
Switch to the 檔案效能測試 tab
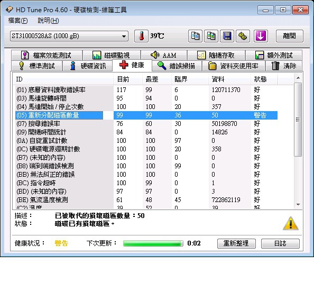tap(47, 55)
